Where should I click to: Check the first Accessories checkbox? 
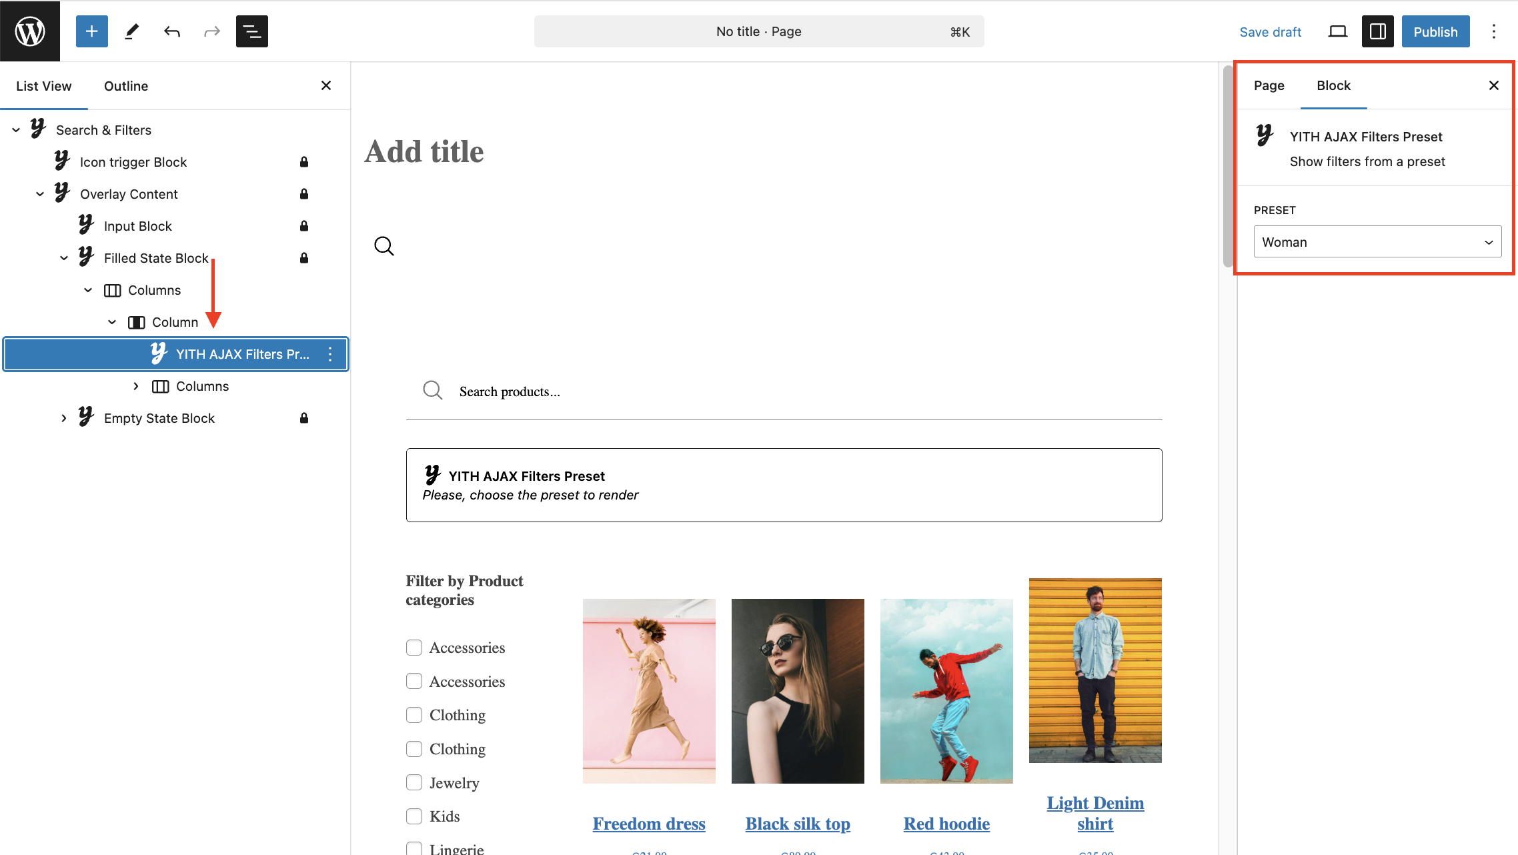click(x=414, y=648)
